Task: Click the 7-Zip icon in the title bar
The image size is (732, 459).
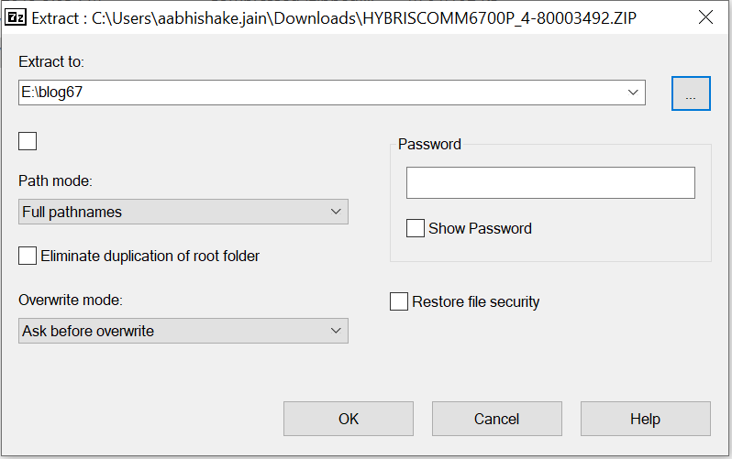Action: [16, 16]
